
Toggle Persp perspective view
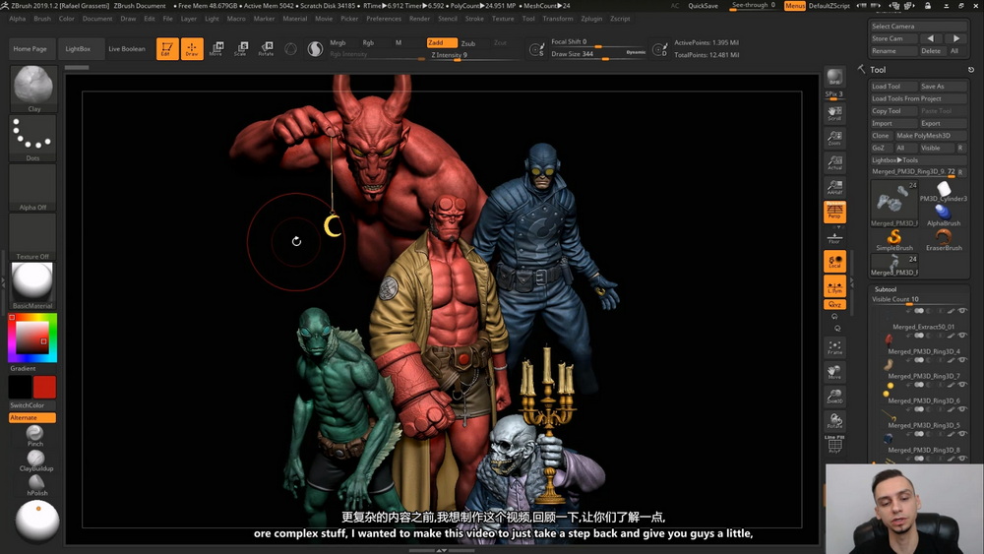point(834,213)
